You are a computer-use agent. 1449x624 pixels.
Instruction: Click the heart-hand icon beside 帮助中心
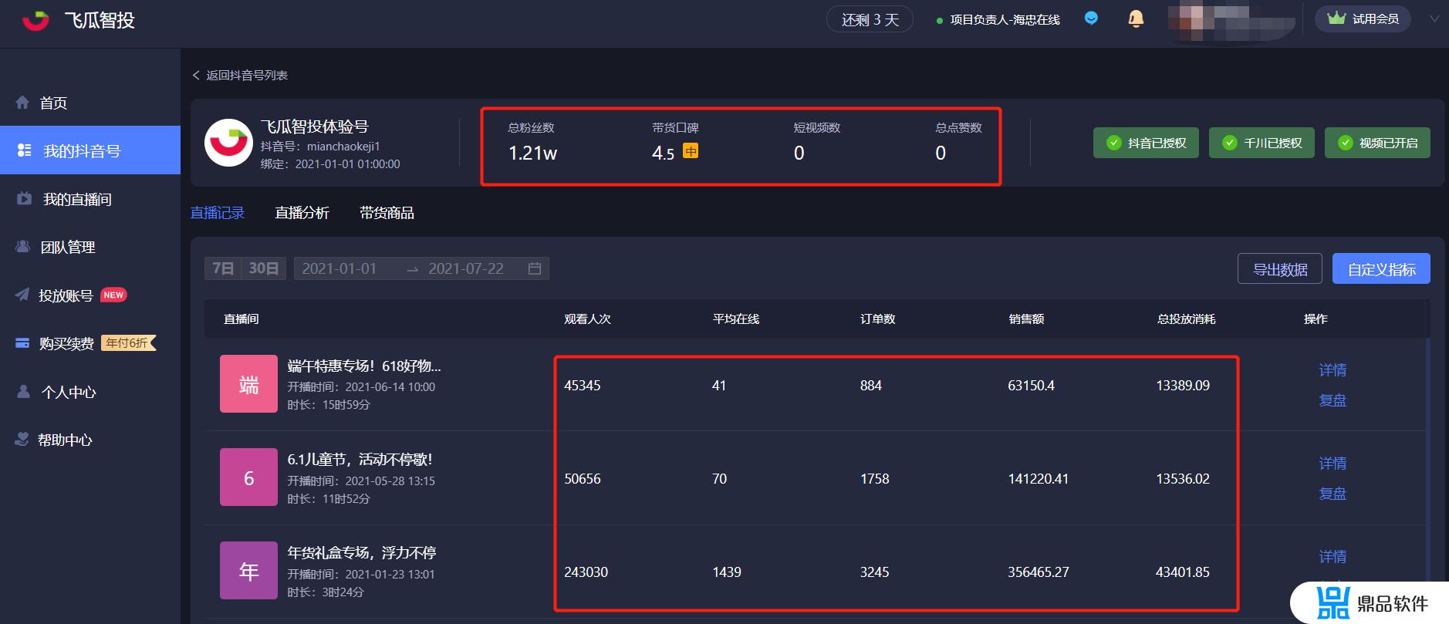pyautogui.click(x=22, y=439)
